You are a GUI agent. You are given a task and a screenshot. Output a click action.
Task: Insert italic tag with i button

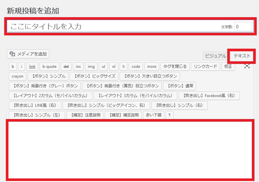(x=21, y=67)
